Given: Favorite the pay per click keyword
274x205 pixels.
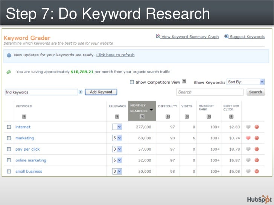Looking at the screenshot, I should [x=248, y=149].
